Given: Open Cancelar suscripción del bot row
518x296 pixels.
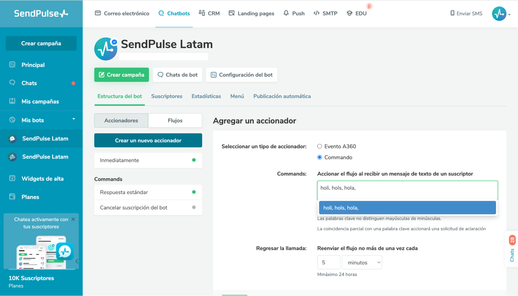Looking at the screenshot, I should (148, 207).
